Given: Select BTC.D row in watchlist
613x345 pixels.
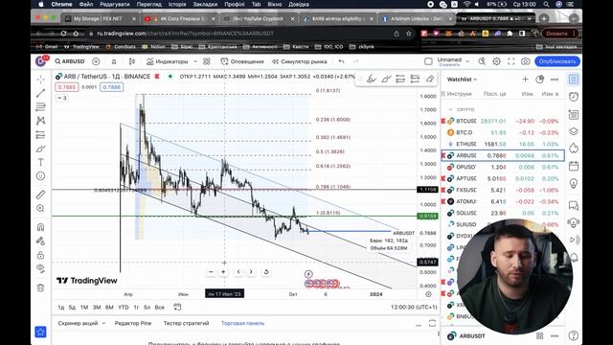Looking at the screenshot, I should 503,132.
